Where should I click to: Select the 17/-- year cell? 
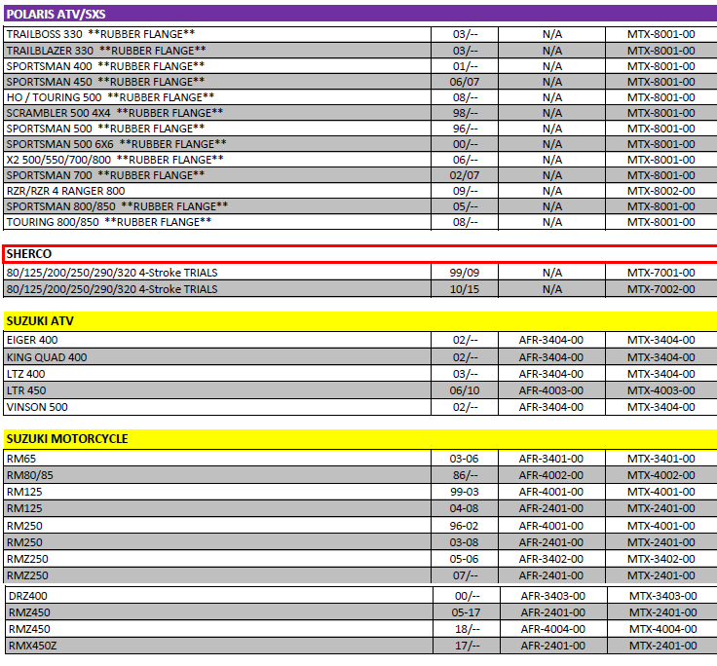[x=467, y=646]
